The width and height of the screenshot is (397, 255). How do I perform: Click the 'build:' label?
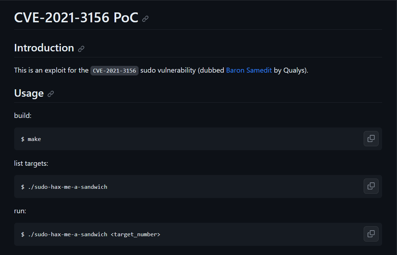(x=23, y=115)
